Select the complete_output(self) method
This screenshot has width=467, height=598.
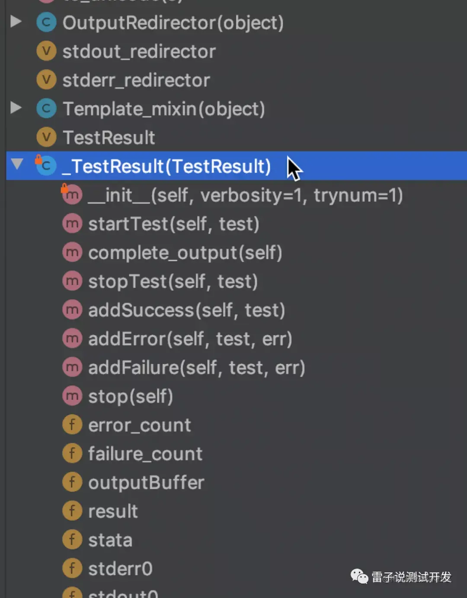click(x=185, y=253)
